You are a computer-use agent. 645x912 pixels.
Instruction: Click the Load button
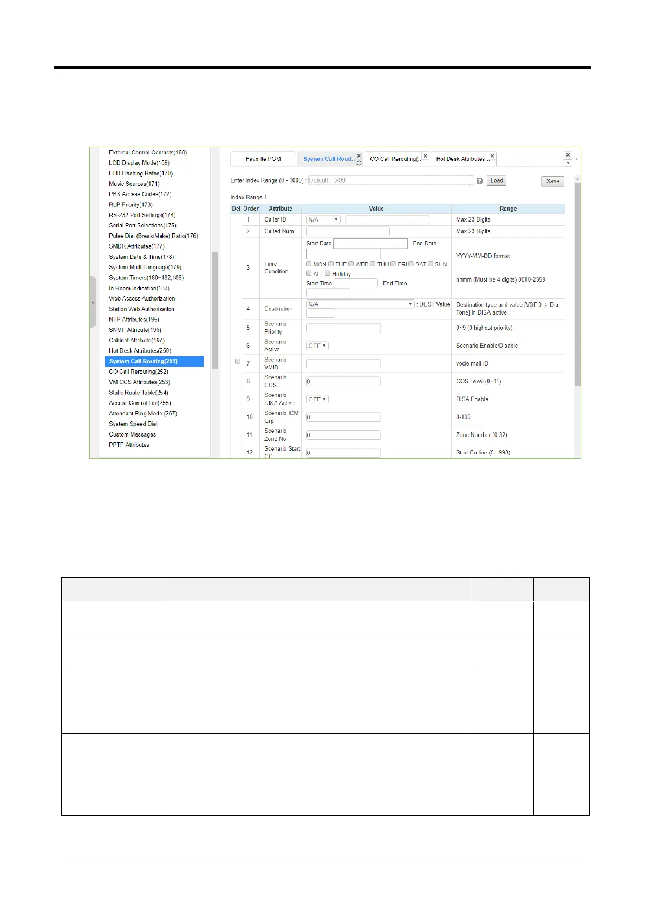pos(497,181)
